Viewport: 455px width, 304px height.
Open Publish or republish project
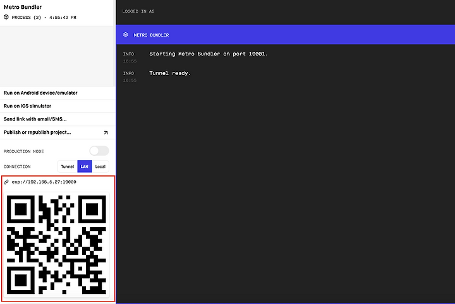coord(58,132)
